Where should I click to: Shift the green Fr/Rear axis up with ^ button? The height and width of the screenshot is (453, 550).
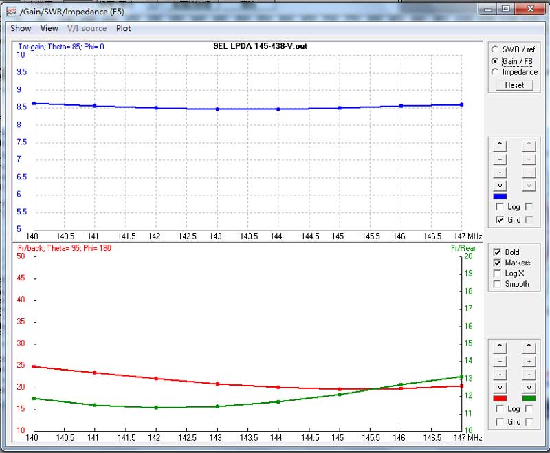tap(529, 346)
